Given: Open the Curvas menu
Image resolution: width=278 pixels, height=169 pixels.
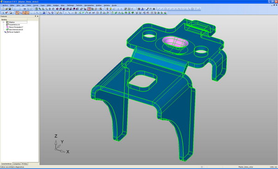Looking at the screenshot, I should coord(36,5).
